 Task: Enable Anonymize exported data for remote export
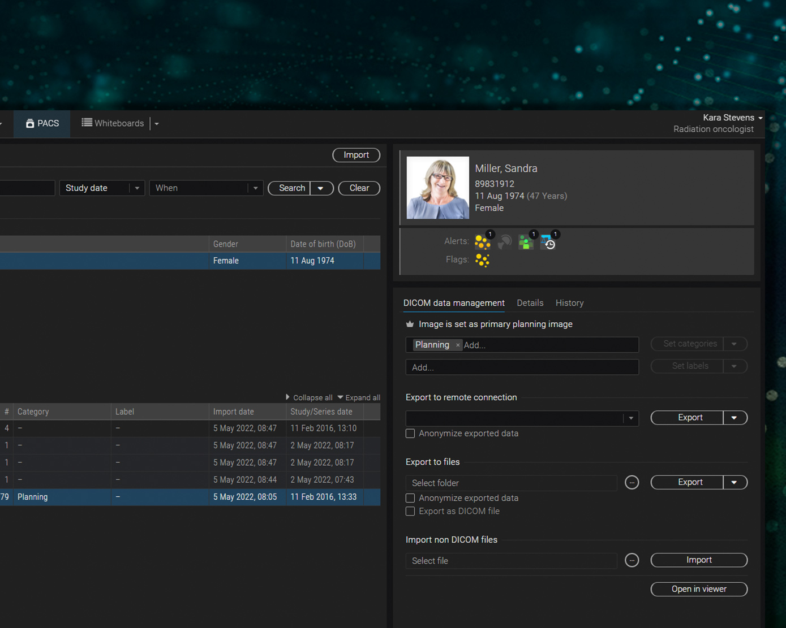point(410,434)
